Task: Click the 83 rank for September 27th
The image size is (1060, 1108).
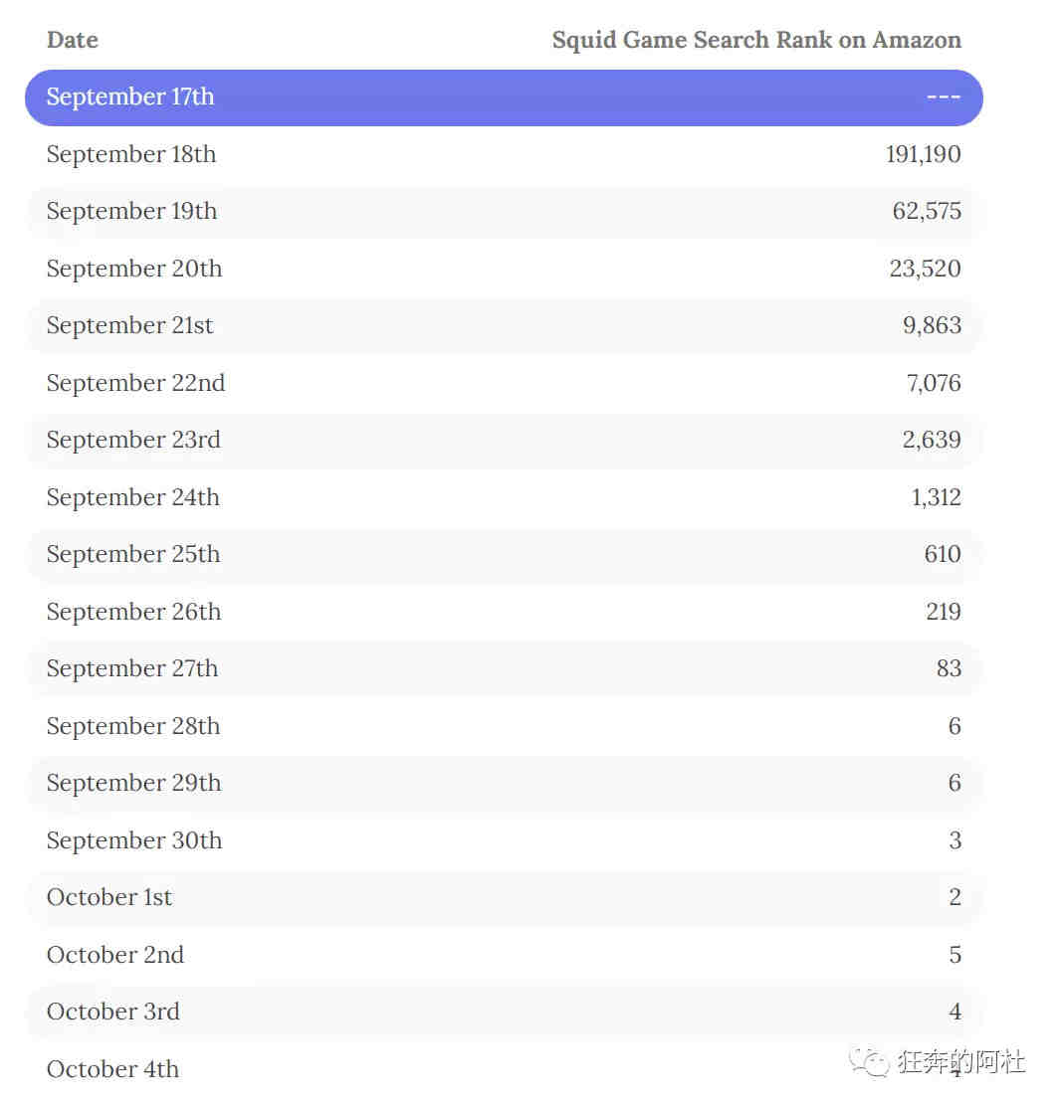Action: pyautogui.click(x=949, y=668)
